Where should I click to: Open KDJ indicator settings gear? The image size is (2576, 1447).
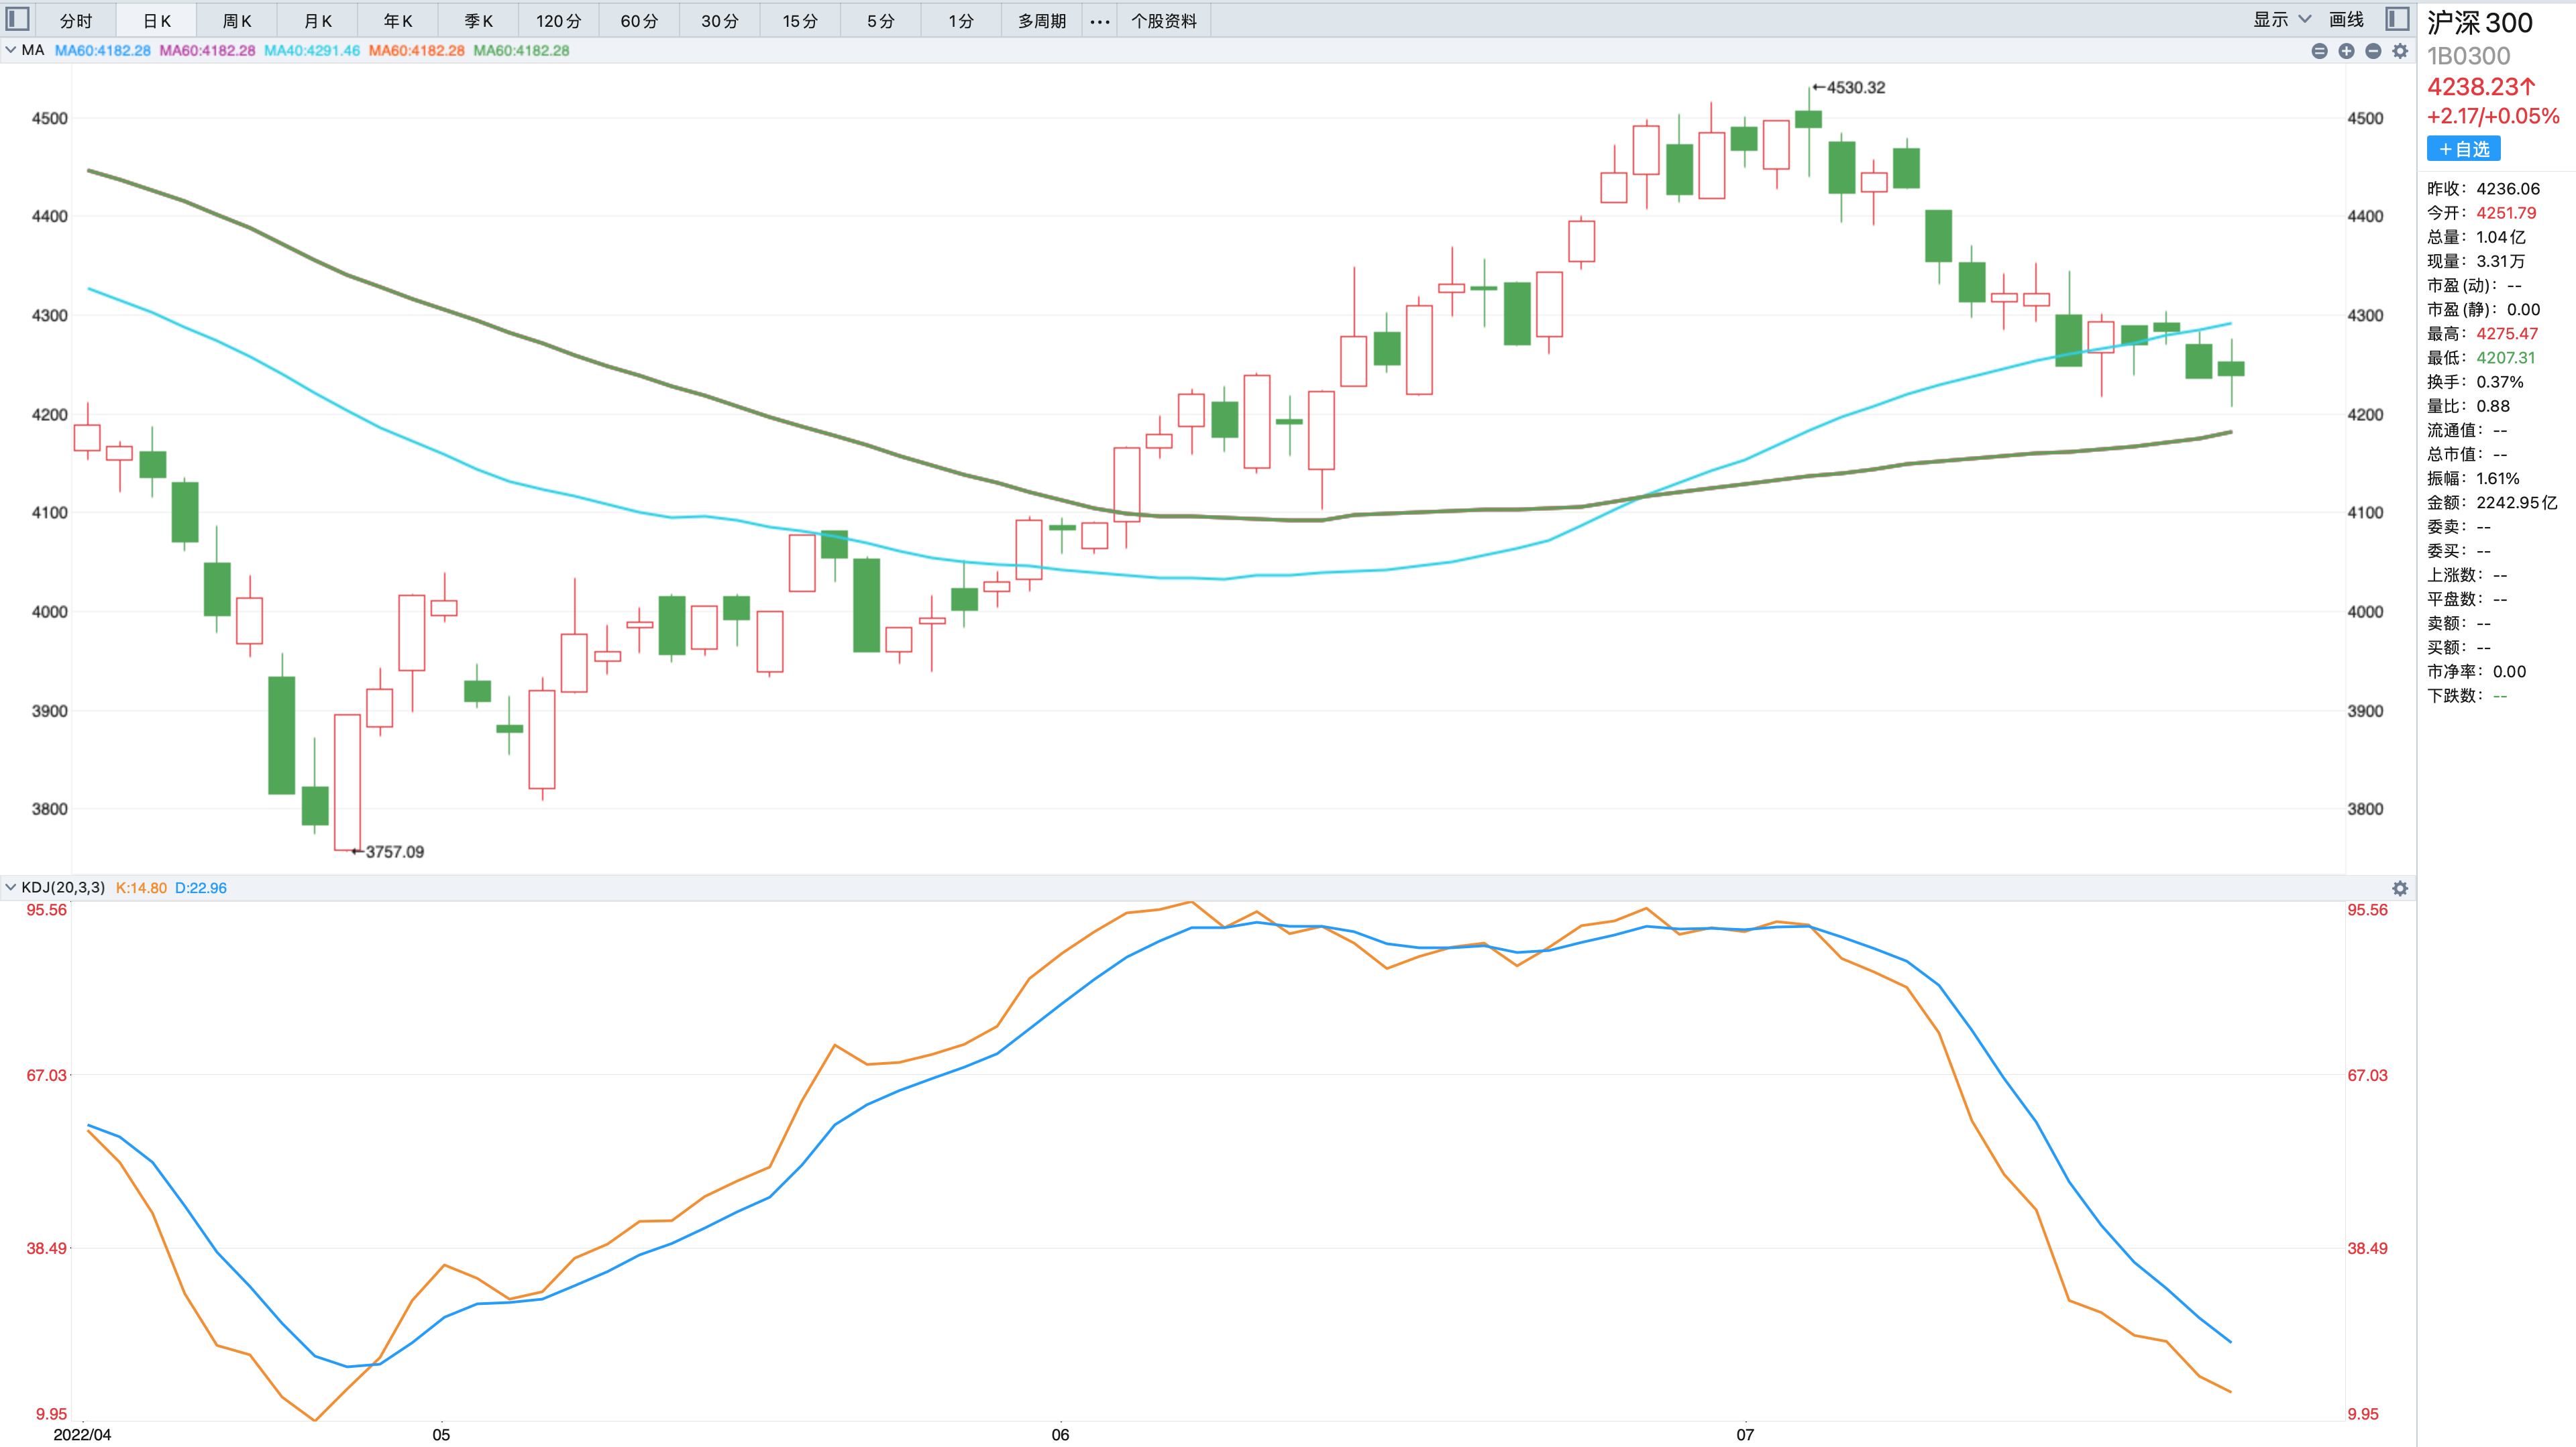point(2400,888)
